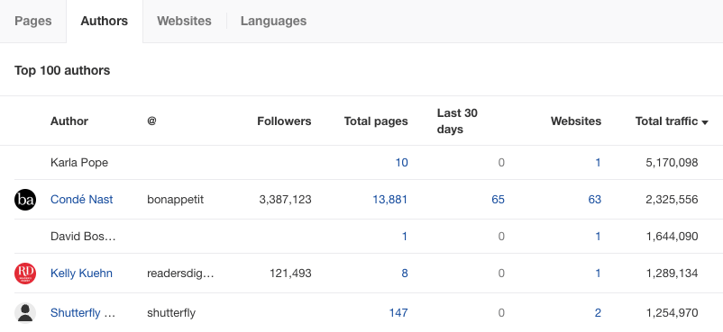The width and height of the screenshot is (723, 332).
Task: Open Shutterfly's 2 websites
Action: click(598, 313)
